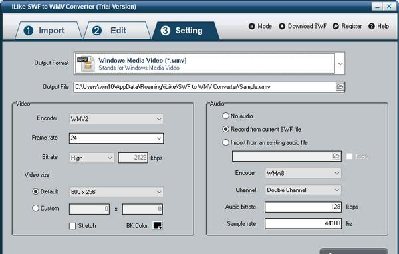Open the 600 x 256 video size dropdown
The image size is (399, 254).
(116, 192)
